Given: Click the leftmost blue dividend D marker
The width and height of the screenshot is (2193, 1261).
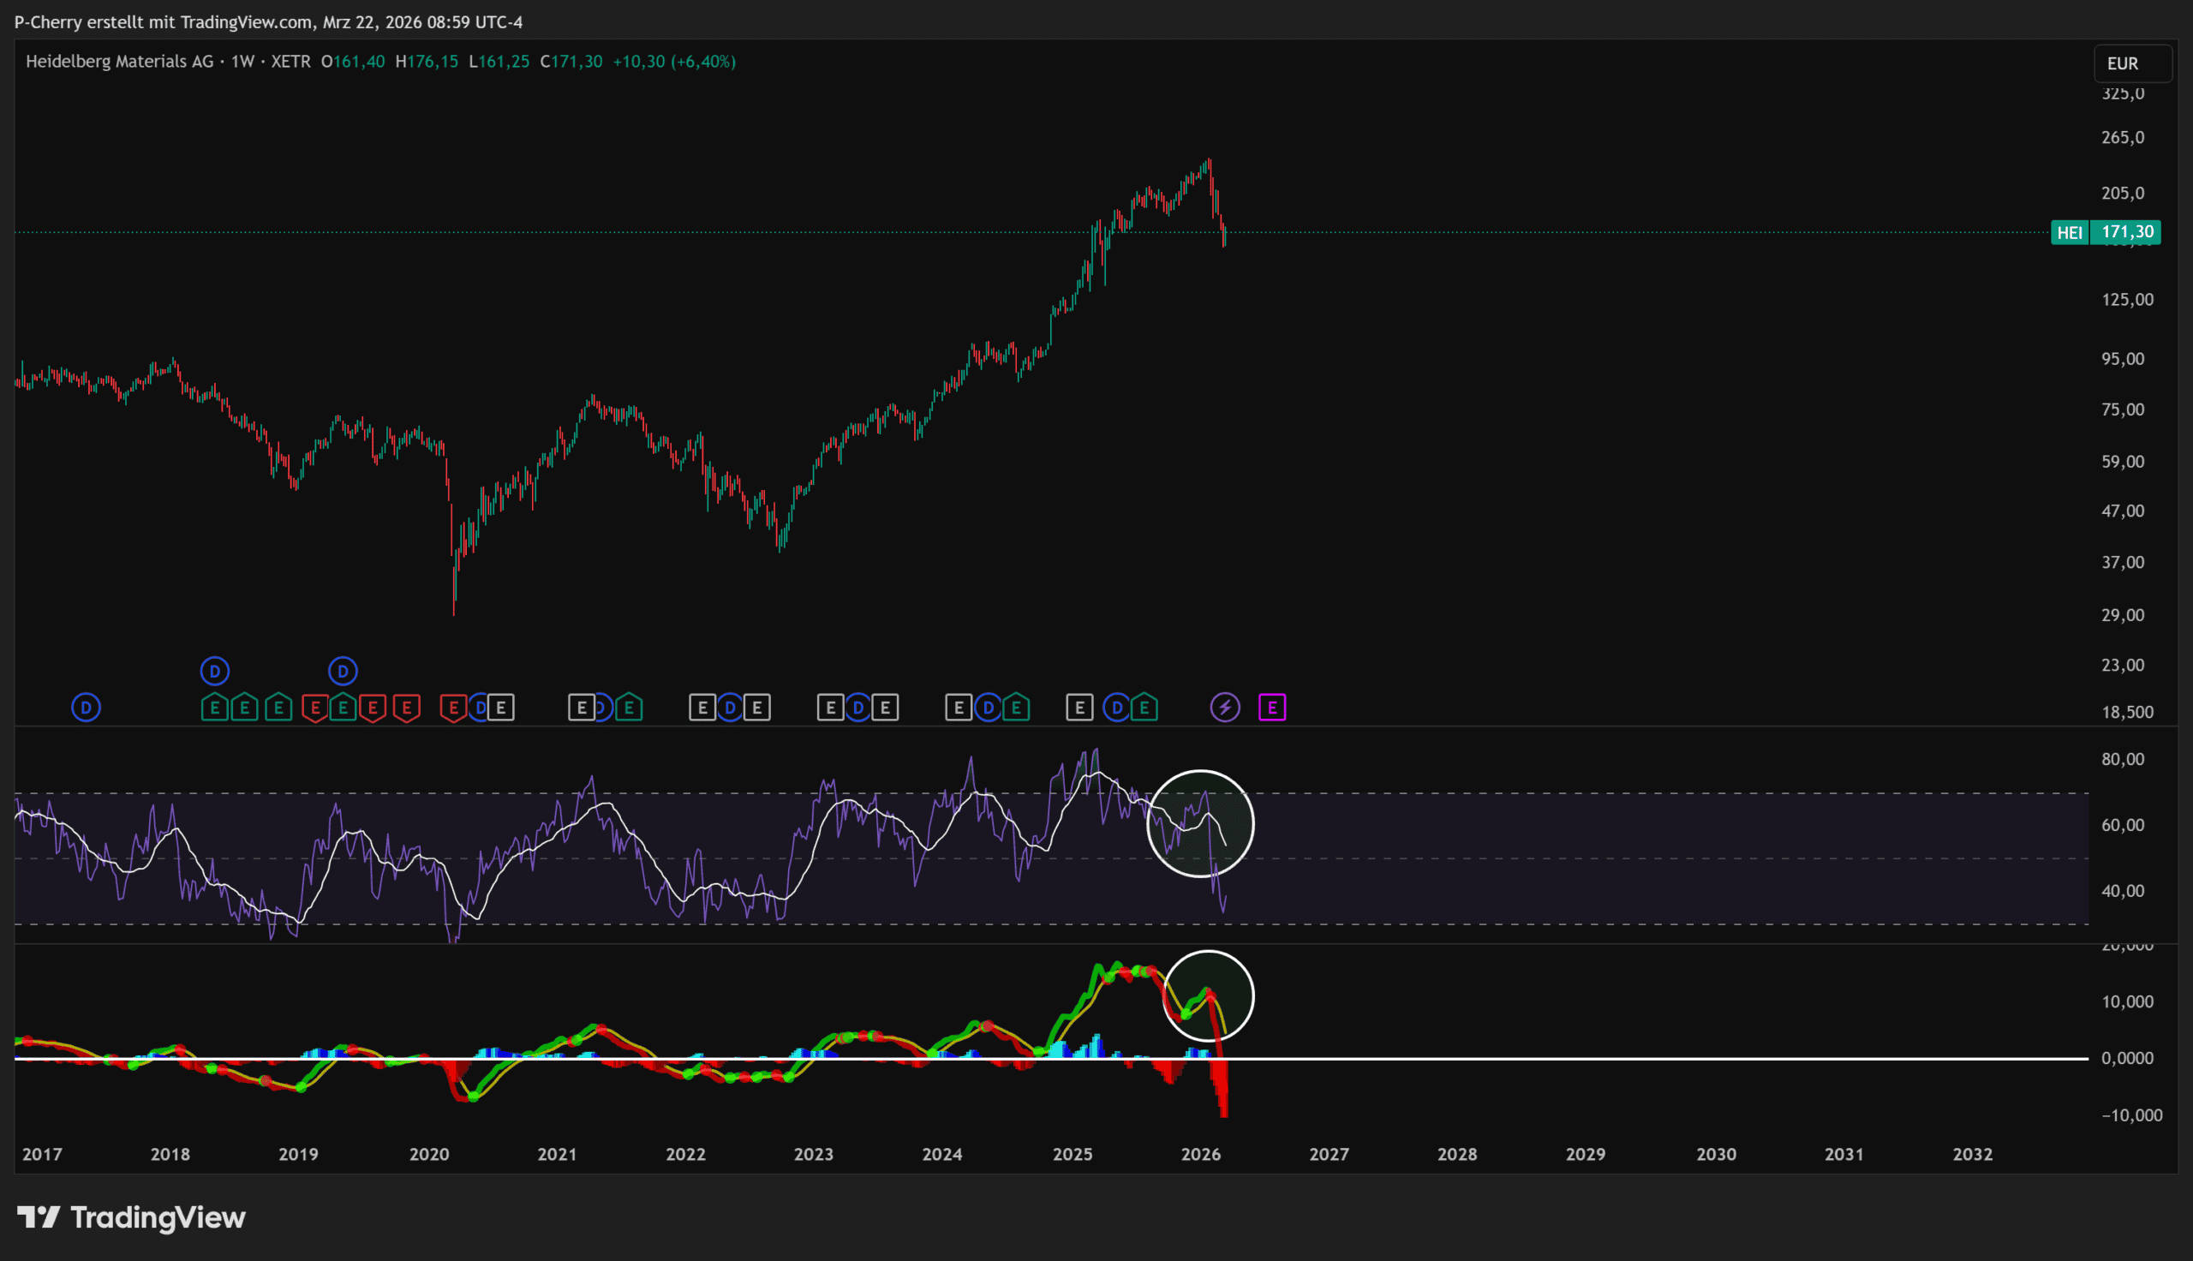Looking at the screenshot, I should click(x=86, y=708).
